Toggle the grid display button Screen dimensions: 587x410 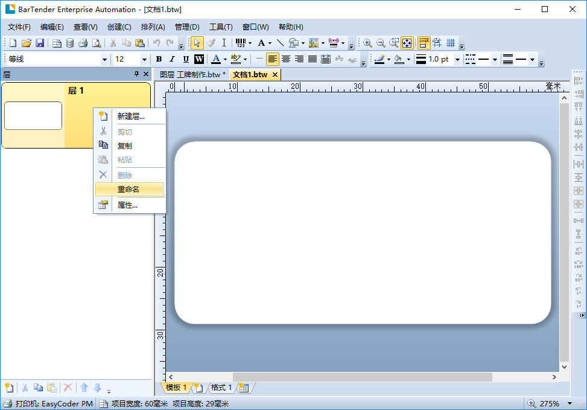click(451, 43)
